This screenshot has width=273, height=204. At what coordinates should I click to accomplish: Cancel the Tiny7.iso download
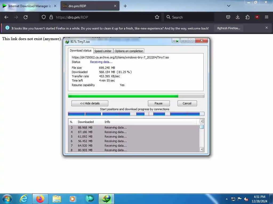tap(187, 103)
